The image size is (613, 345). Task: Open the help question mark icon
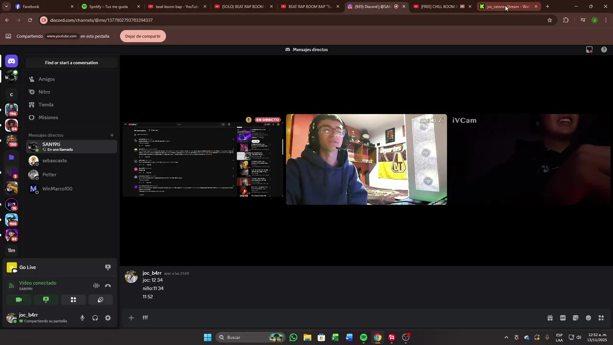click(x=604, y=49)
